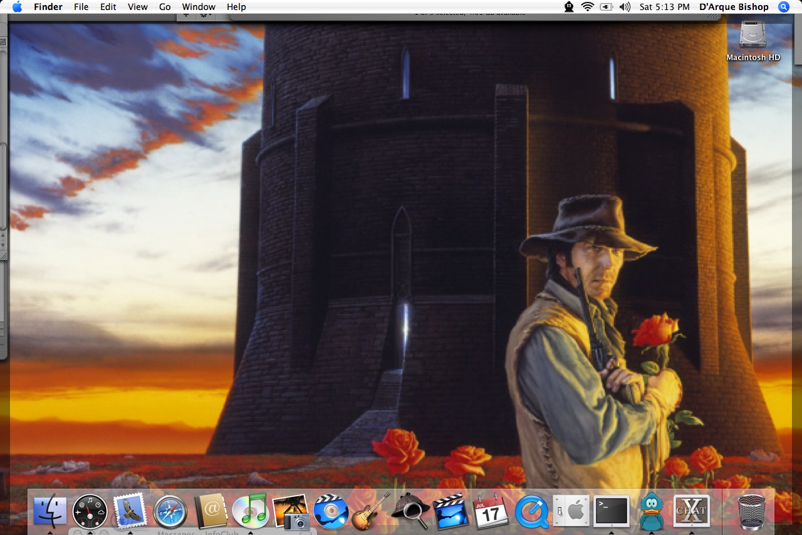Switch to iTunes in the Dock

tap(251, 511)
